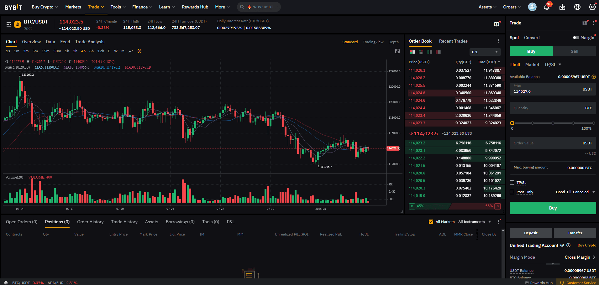Click the add funds plus icon beside balance

tap(594, 77)
